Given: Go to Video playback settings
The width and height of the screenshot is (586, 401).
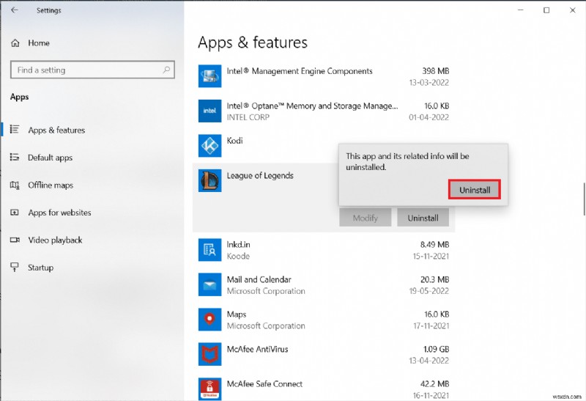Looking at the screenshot, I should [x=55, y=240].
